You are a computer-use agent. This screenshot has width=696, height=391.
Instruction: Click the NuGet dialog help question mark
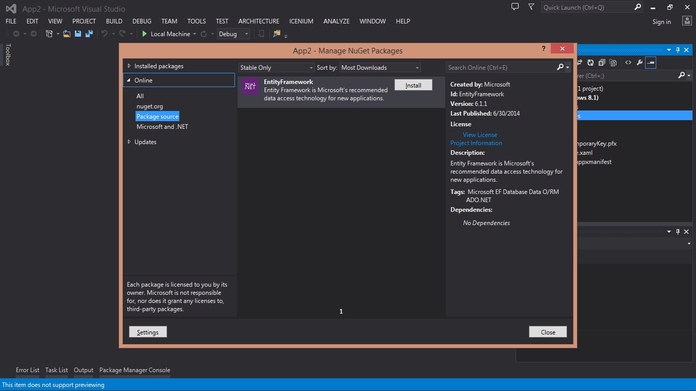[544, 48]
